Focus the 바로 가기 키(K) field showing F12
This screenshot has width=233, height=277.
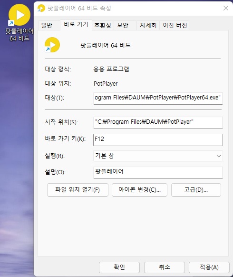pos(158,140)
